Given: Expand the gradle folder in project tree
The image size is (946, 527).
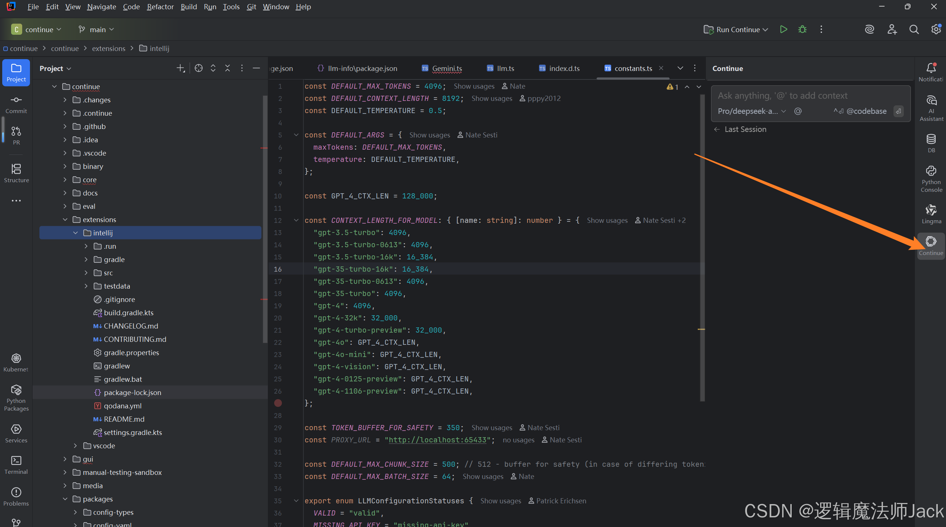Looking at the screenshot, I should tap(86, 259).
